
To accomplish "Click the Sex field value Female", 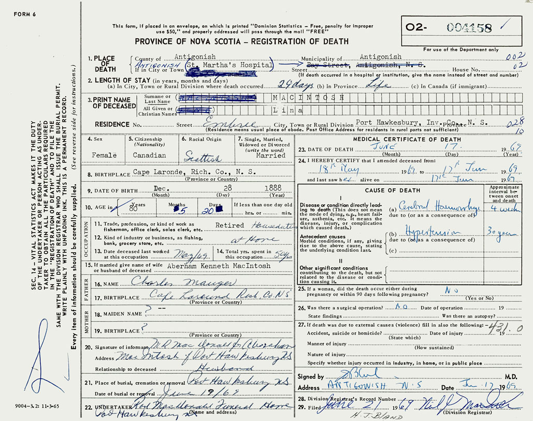I will click(x=104, y=155).
